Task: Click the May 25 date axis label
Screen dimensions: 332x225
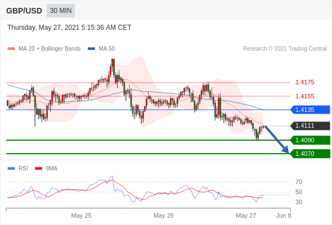Action: (81, 215)
